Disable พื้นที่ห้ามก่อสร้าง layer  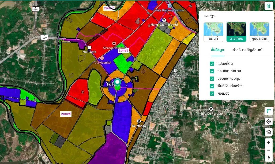(x=212, y=86)
